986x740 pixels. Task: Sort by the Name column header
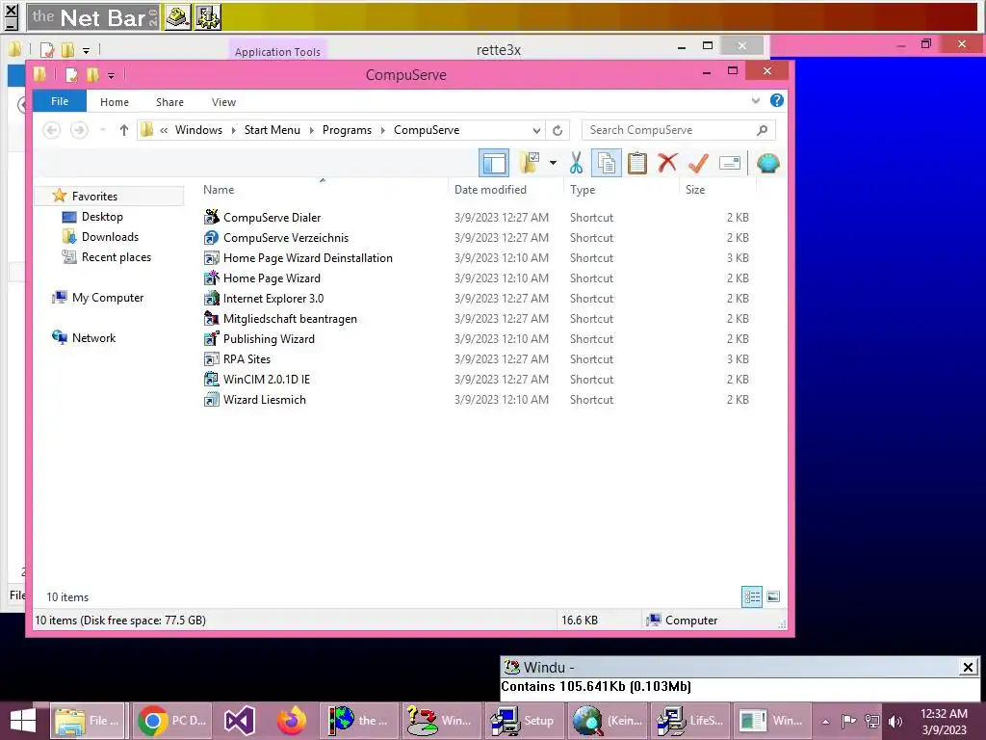click(219, 190)
